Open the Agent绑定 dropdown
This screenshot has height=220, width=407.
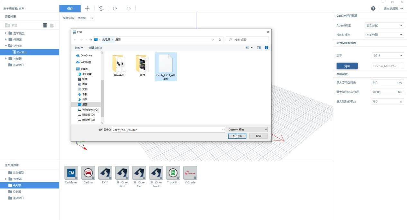point(384,25)
